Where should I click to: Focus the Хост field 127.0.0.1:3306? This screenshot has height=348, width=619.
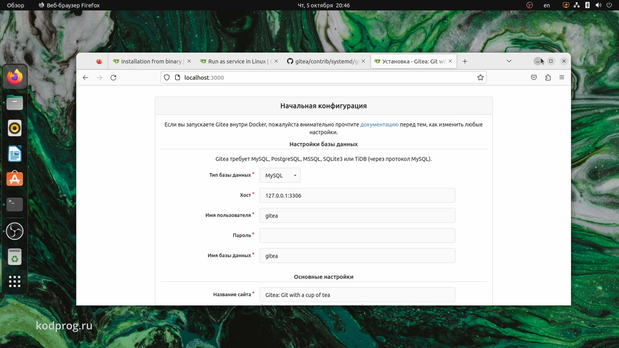(357, 196)
